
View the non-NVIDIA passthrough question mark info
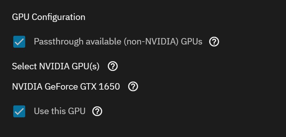click(x=214, y=42)
